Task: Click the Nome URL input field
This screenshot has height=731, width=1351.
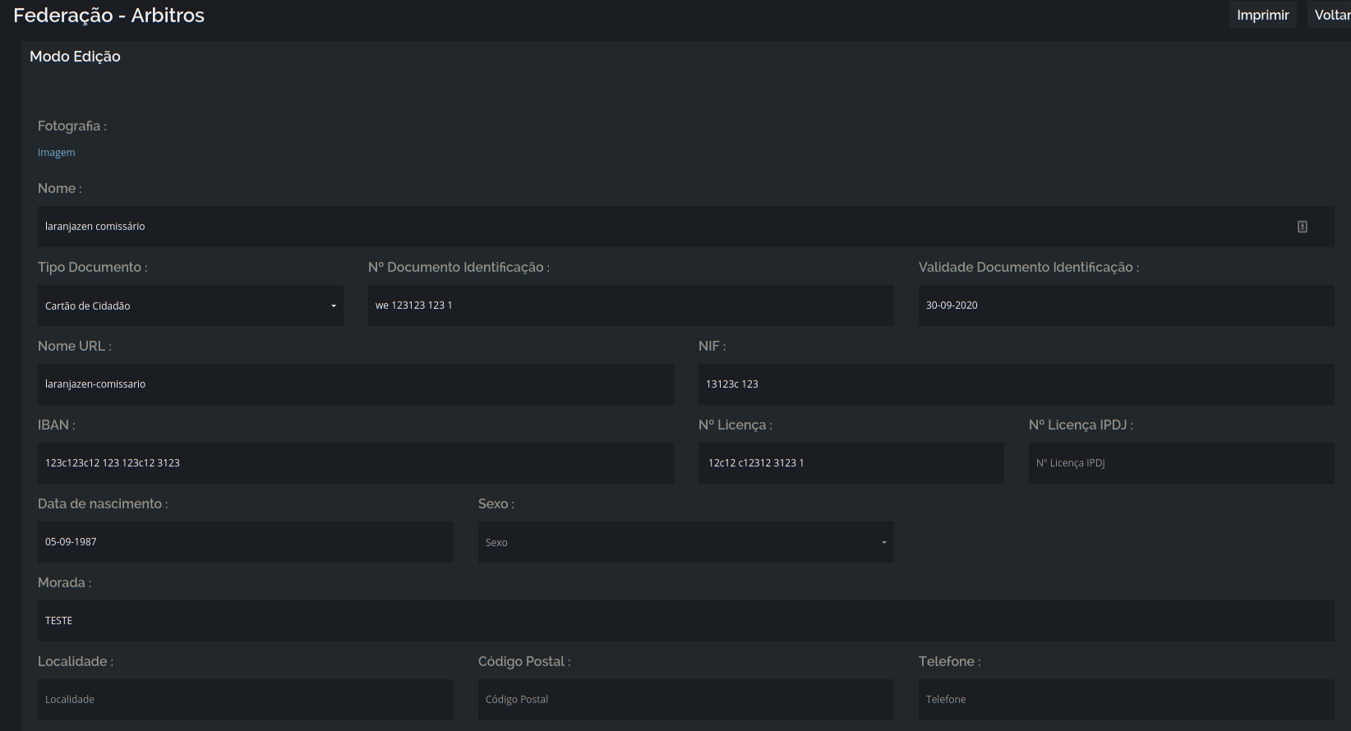Action: (356, 384)
